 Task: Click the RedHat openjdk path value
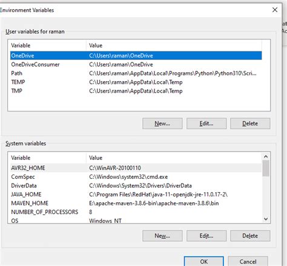coord(159,195)
